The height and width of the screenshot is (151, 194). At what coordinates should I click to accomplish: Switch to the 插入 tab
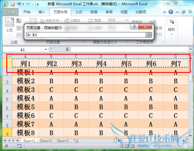42,12
